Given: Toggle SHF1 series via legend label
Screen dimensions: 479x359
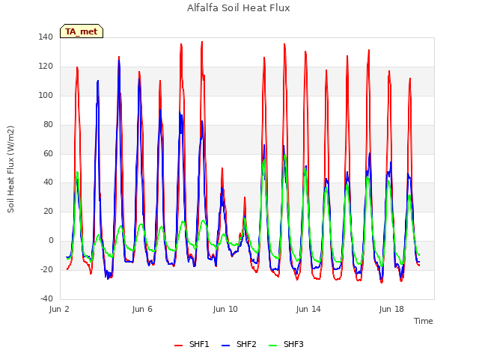Looking at the screenshot, I should (x=199, y=344).
